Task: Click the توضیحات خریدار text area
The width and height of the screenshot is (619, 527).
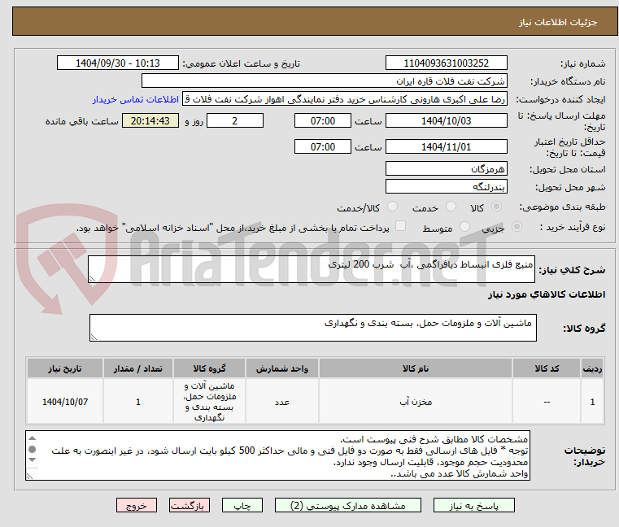Action: pos(278,455)
